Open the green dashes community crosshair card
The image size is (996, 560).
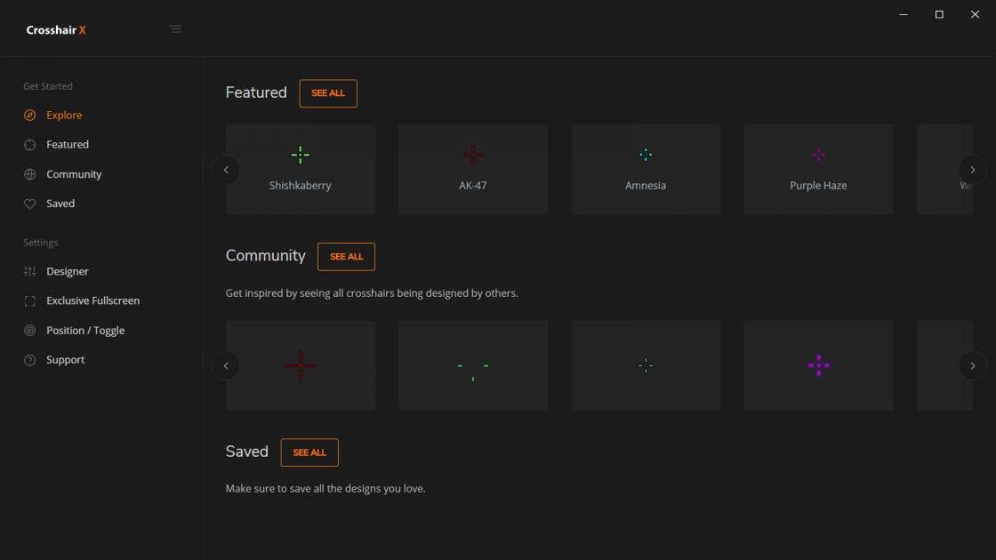(x=472, y=365)
